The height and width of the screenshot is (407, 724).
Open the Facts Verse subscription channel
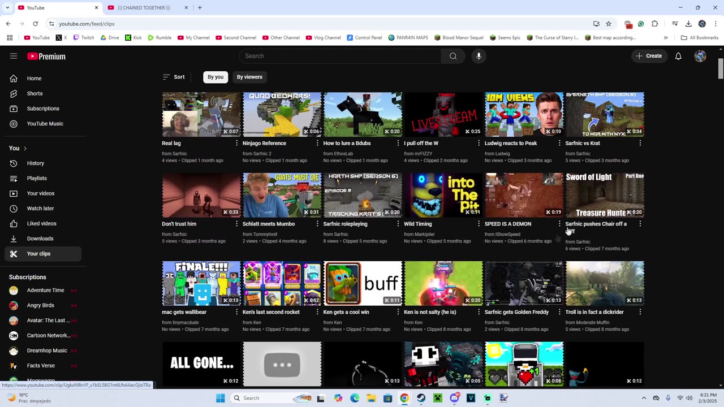pos(43,366)
